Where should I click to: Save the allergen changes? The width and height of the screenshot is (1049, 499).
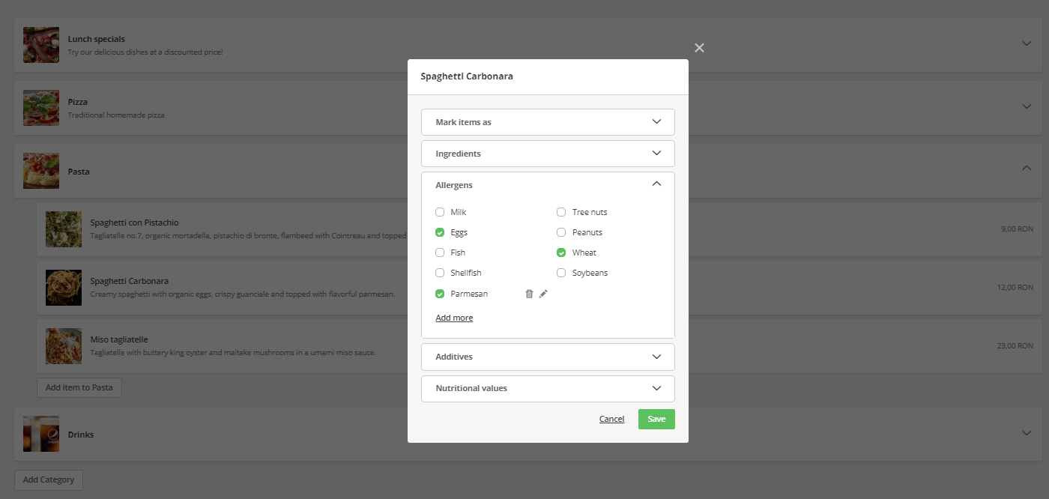(656, 419)
